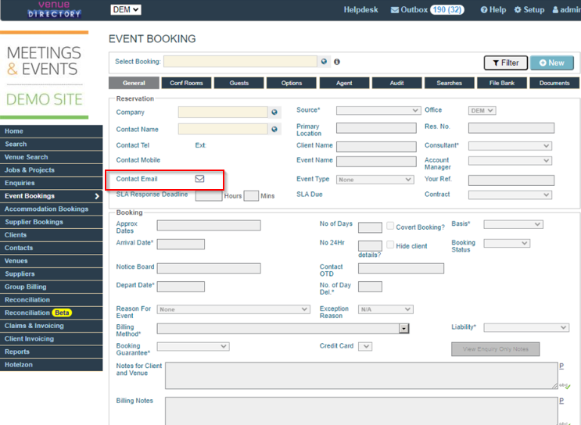Switch to the File Bank tab
581x425 pixels.
[x=502, y=83]
